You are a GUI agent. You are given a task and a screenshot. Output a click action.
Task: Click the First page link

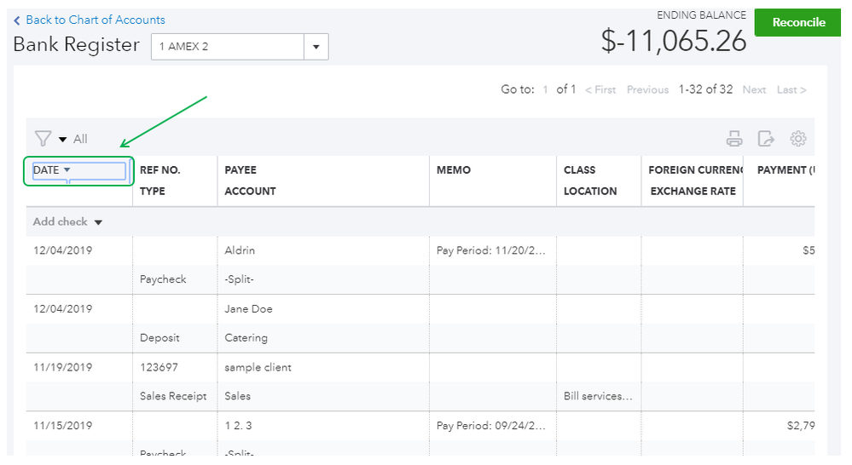pyautogui.click(x=600, y=89)
